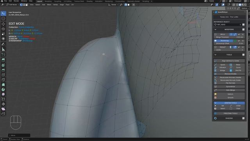The height and width of the screenshot is (141, 250).
Task: Open the Vertex menu
Action: (x=55, y=5)
